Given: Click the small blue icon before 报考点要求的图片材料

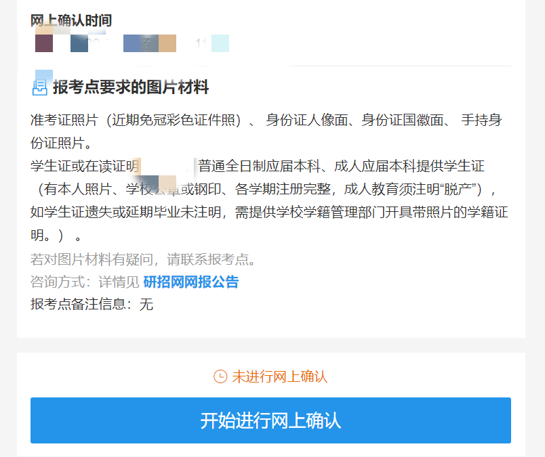Looking at the screenshot, I should (x=41, y=85).
